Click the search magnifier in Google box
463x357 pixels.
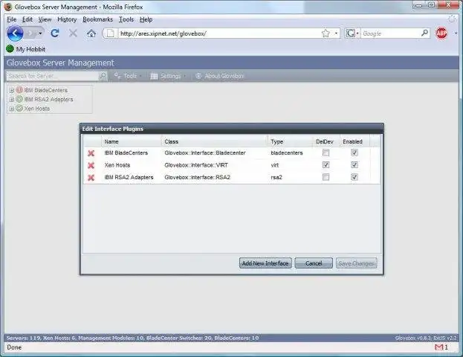click(424, 33)
